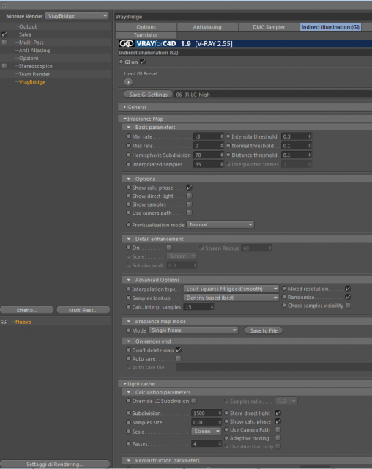The width and height of the screenshot is (372, 469).
Task: Collapse the Irradiance Map section
Action: tap(125, 119)
